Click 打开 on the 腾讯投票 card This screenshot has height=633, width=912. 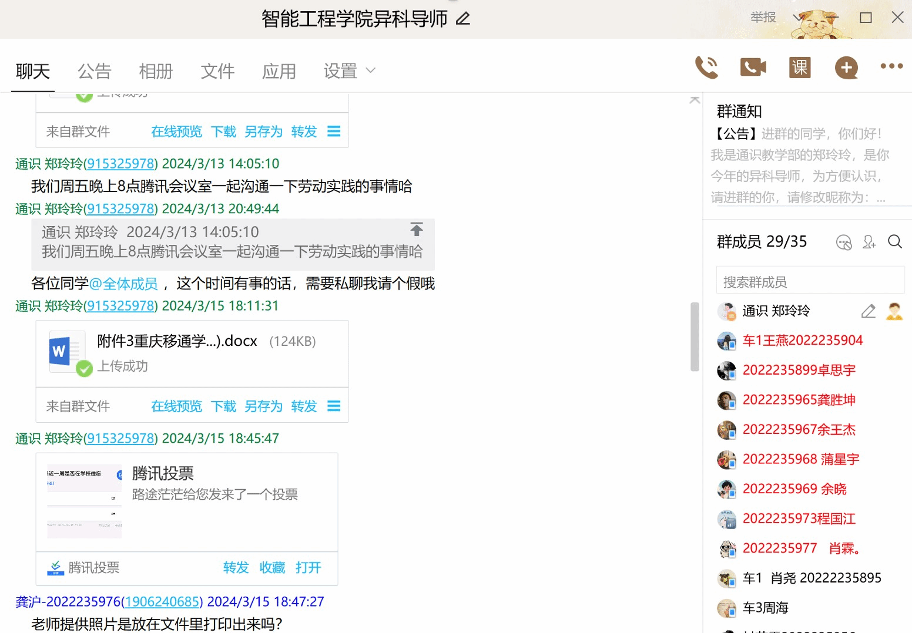308,568
